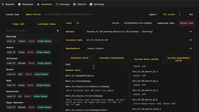Viewport: 199px width, 112px height.
Task: Expand the Inventory Data dropdown arrow
Action: [x=191, y=40]
